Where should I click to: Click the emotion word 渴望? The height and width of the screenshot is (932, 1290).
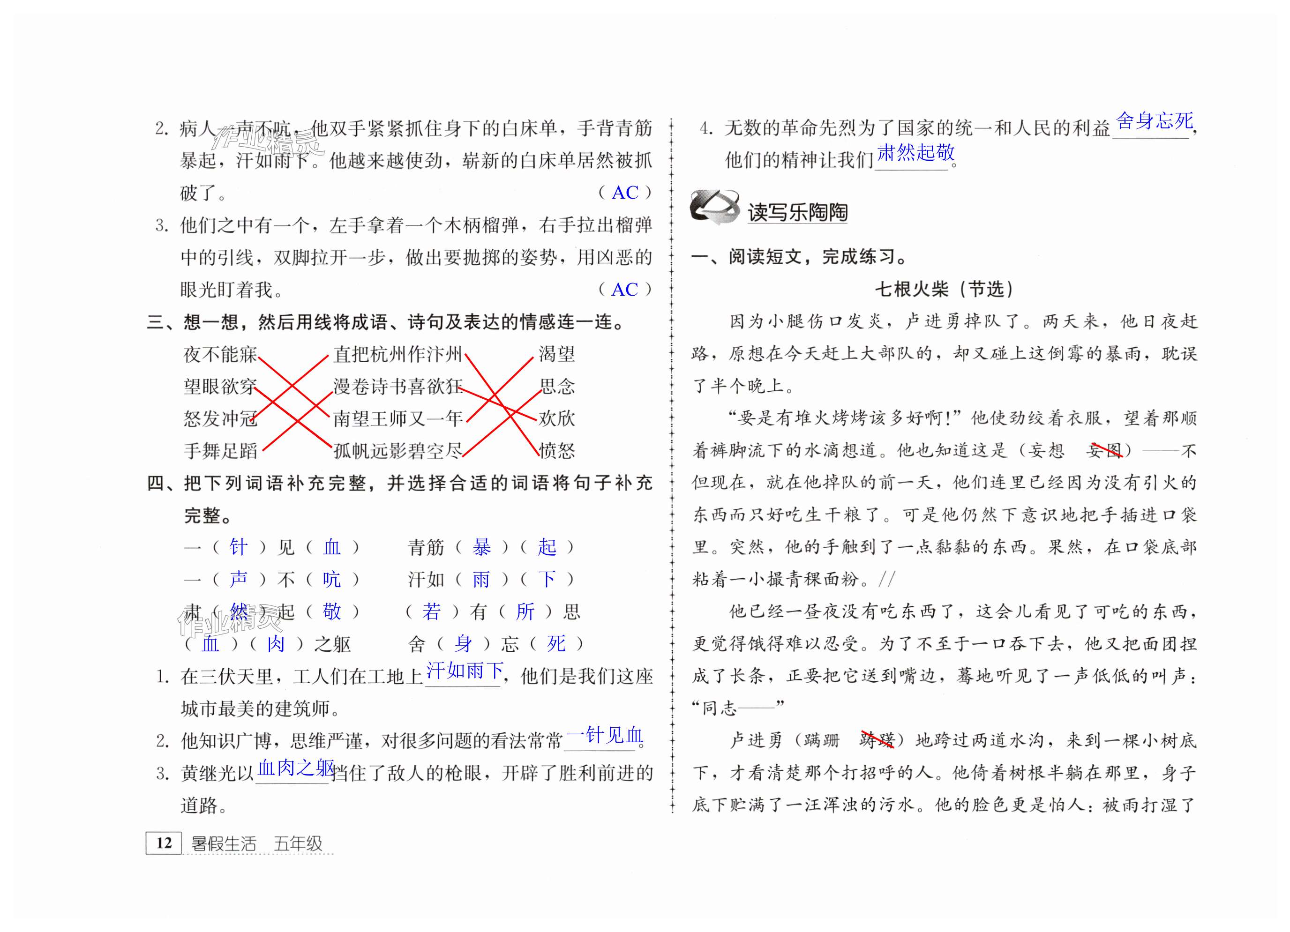point(557,354)
